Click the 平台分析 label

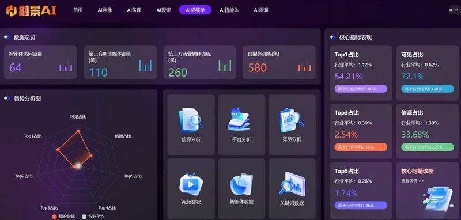coord(241,139)
